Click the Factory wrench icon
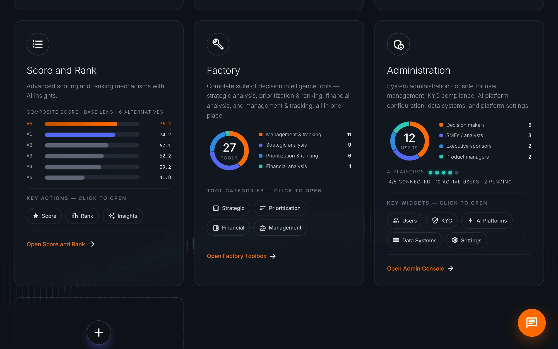558x349 pixels. click(218, 44)
